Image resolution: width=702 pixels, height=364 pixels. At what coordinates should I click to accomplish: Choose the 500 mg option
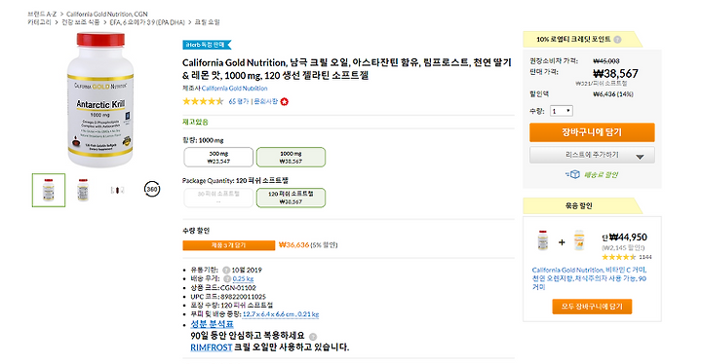(218, 157)
